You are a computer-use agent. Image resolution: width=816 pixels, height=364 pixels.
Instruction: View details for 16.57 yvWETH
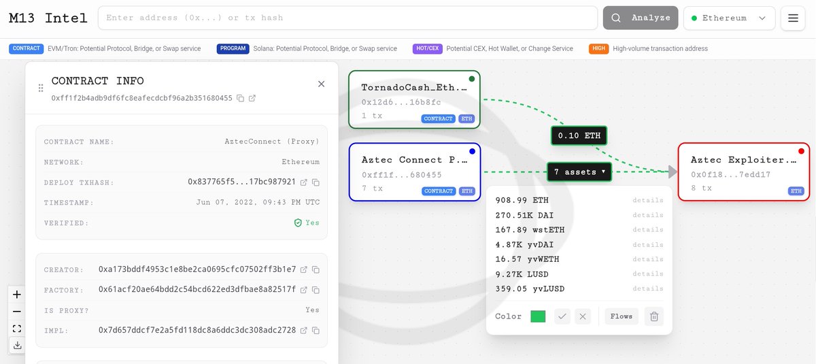tap(648, 259)
